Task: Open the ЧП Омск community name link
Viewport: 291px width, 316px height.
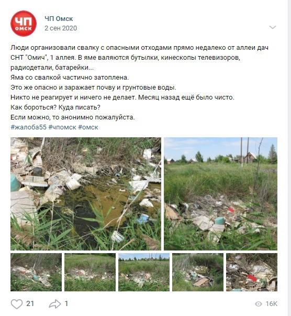Action: coord(59,19)
